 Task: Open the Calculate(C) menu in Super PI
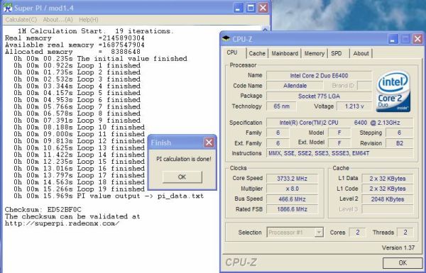[x=21, y=20]
